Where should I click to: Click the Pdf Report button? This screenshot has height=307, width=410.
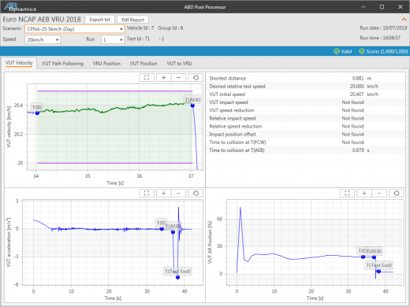click(x=132, y=20)
